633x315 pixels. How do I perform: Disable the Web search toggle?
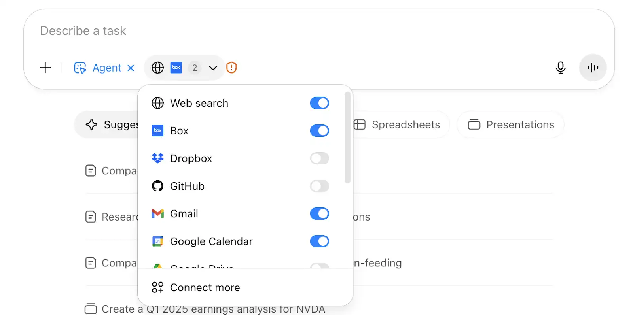[320, 103]
